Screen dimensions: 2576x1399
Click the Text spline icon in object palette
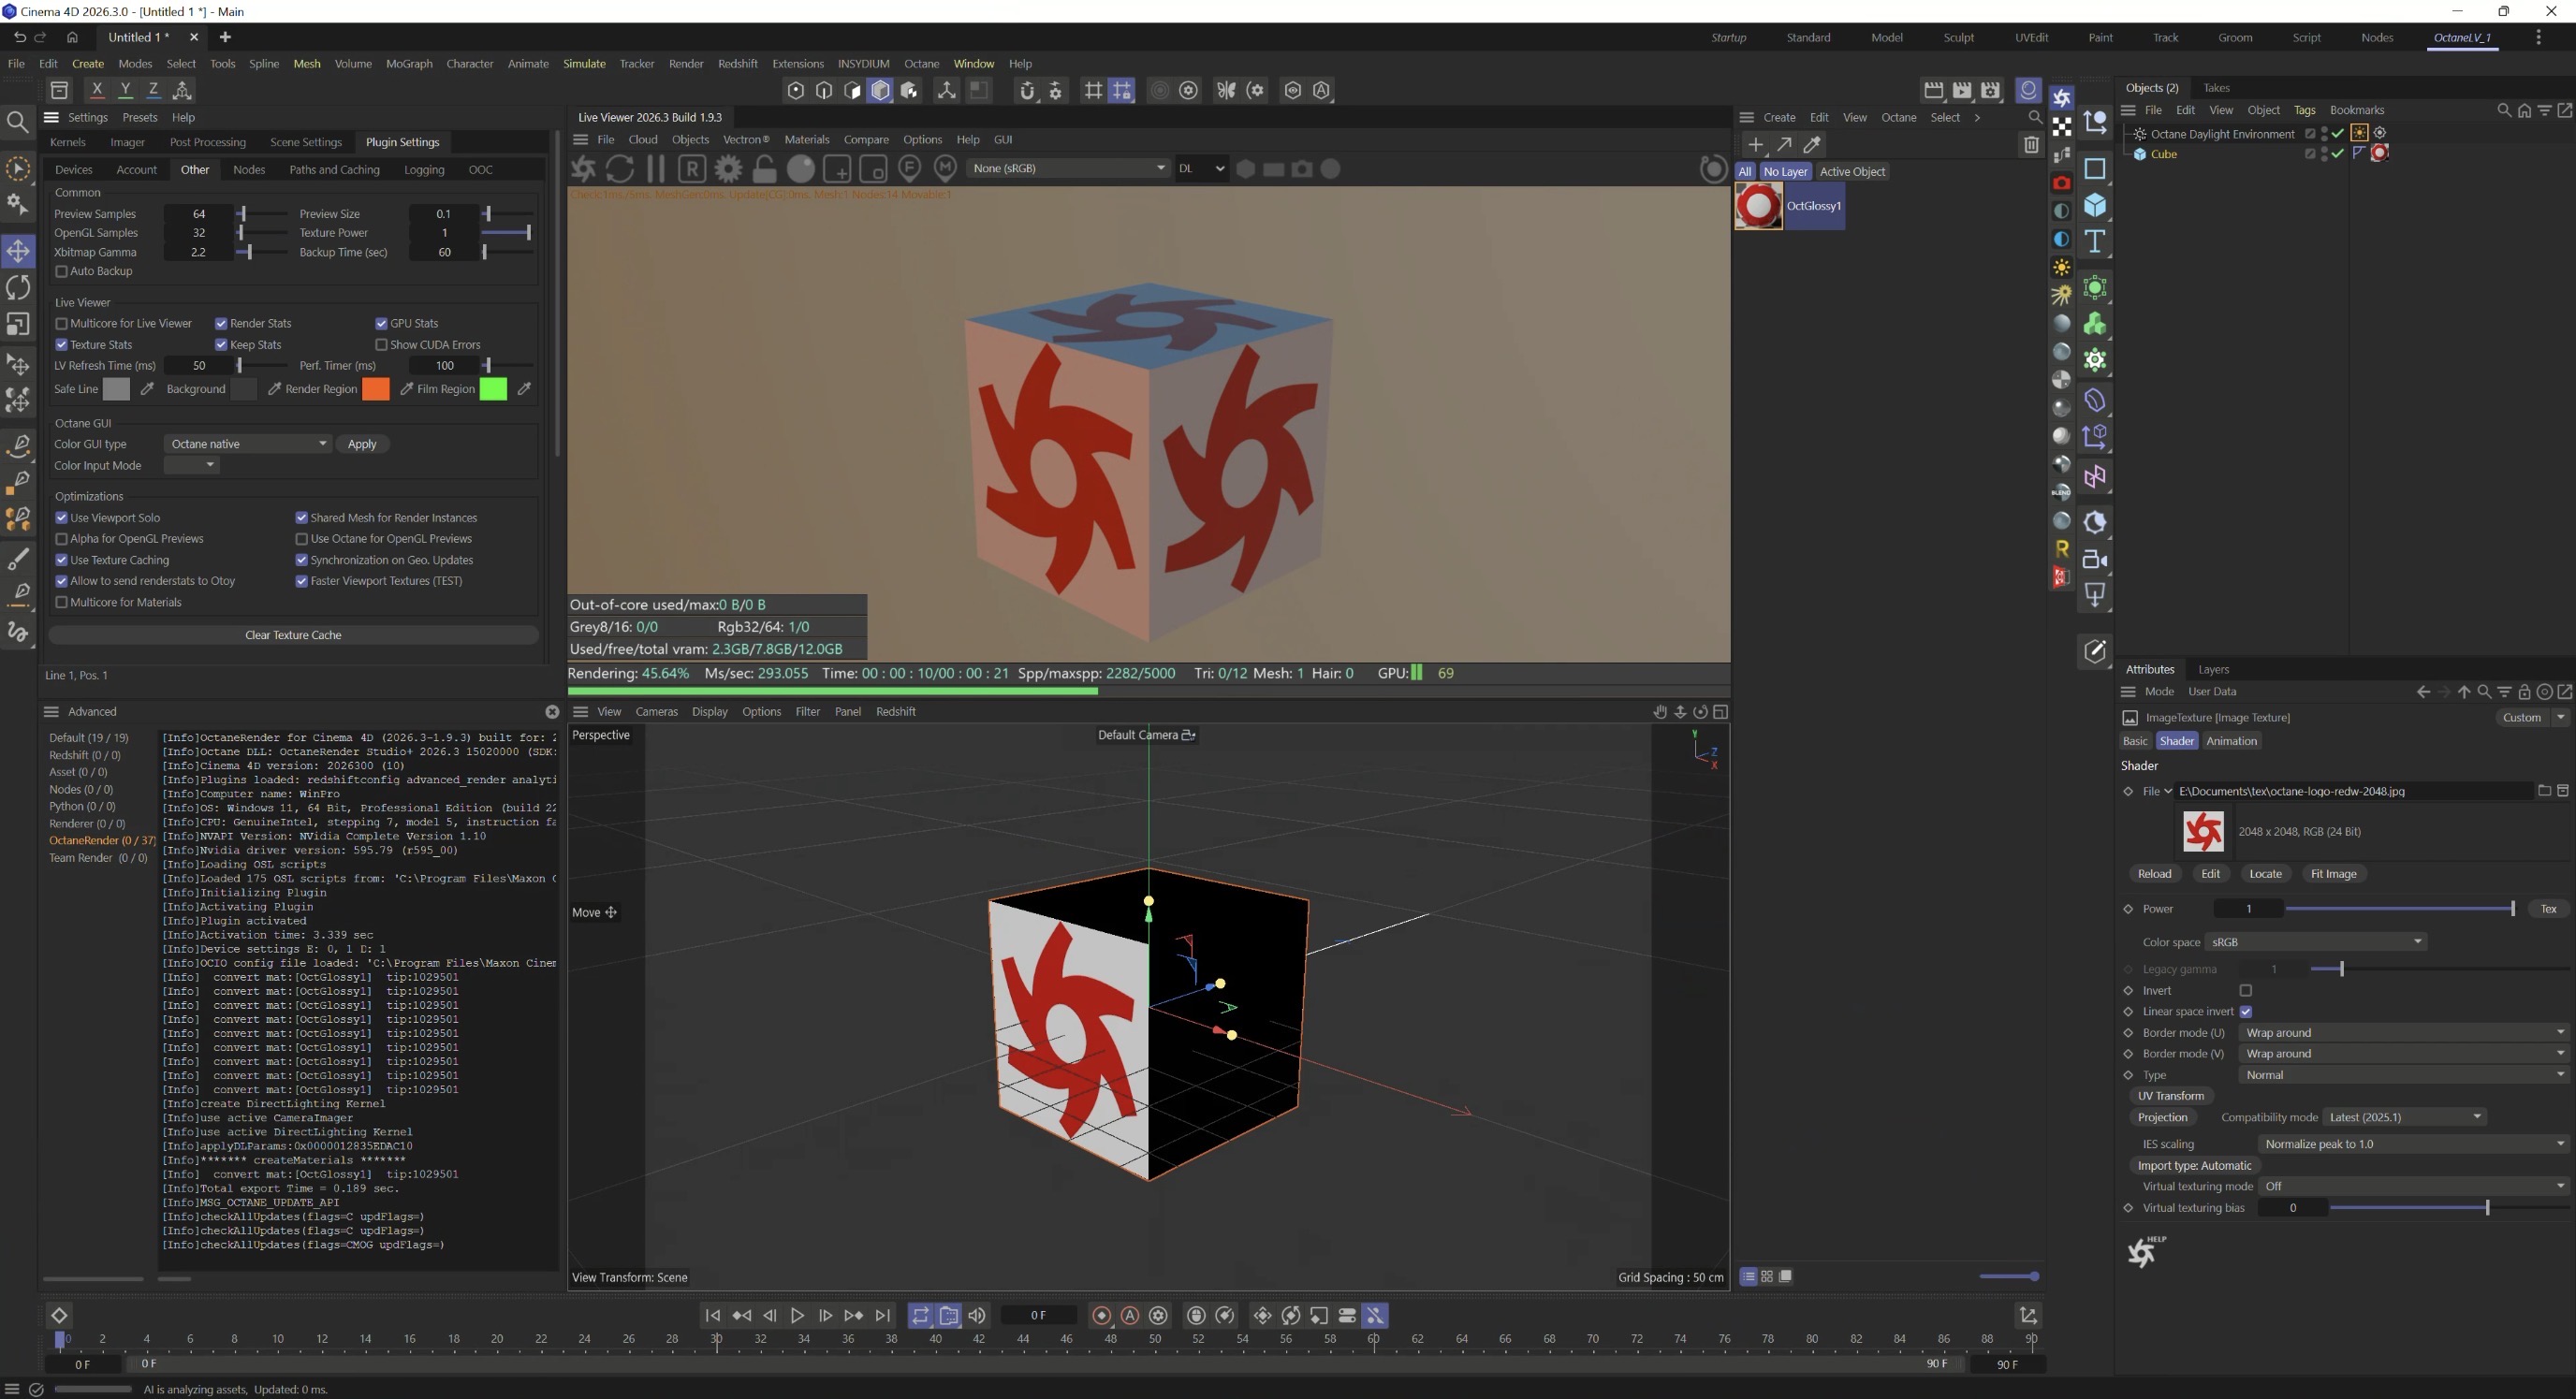[x=2094, y=241]
